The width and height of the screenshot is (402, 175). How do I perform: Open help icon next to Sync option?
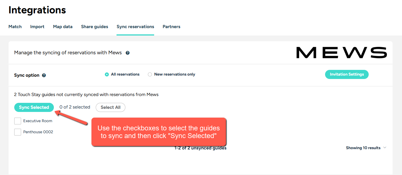pyautogui.click(x=44, y=75)
